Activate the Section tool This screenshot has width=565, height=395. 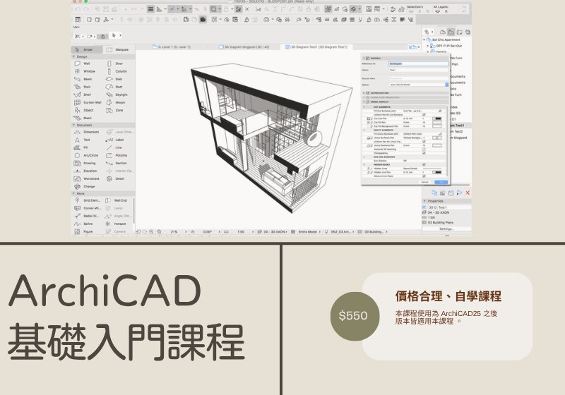pyautogui.click(x=117, y=164)
